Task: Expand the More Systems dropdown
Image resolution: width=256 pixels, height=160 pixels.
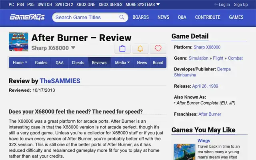Action: coord(142,4)
